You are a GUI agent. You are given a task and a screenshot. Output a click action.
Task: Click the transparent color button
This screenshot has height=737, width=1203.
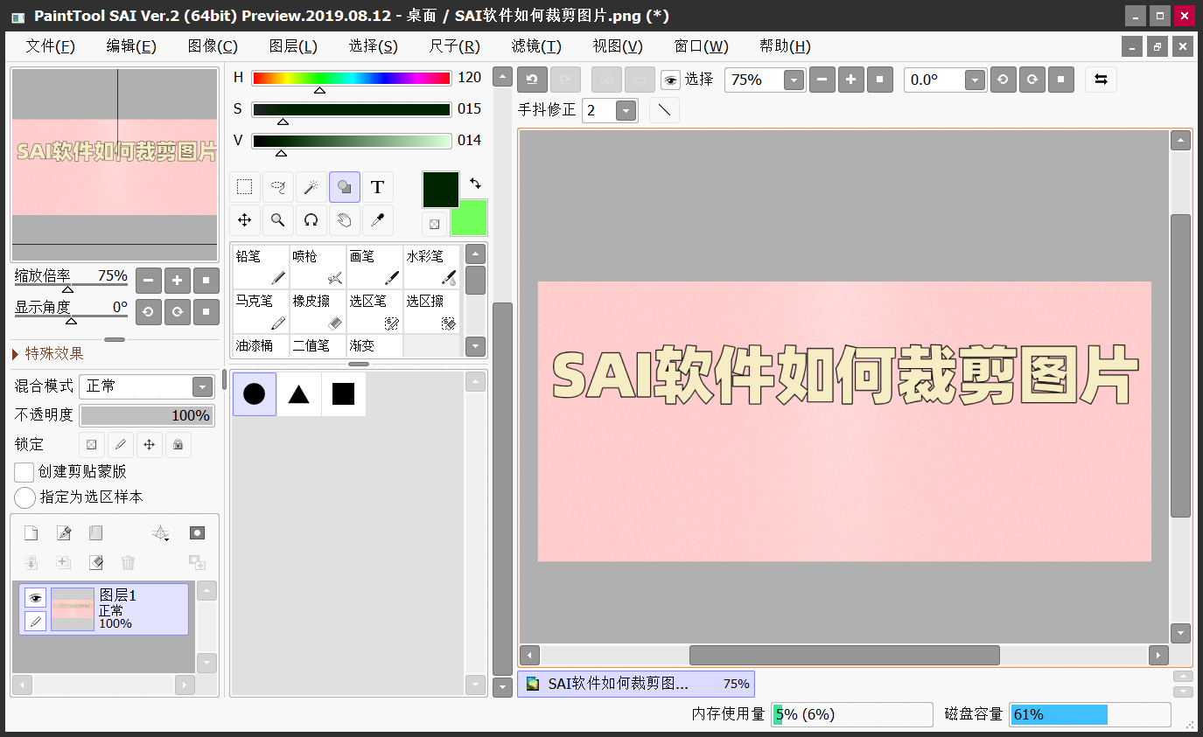pos(435,224)
